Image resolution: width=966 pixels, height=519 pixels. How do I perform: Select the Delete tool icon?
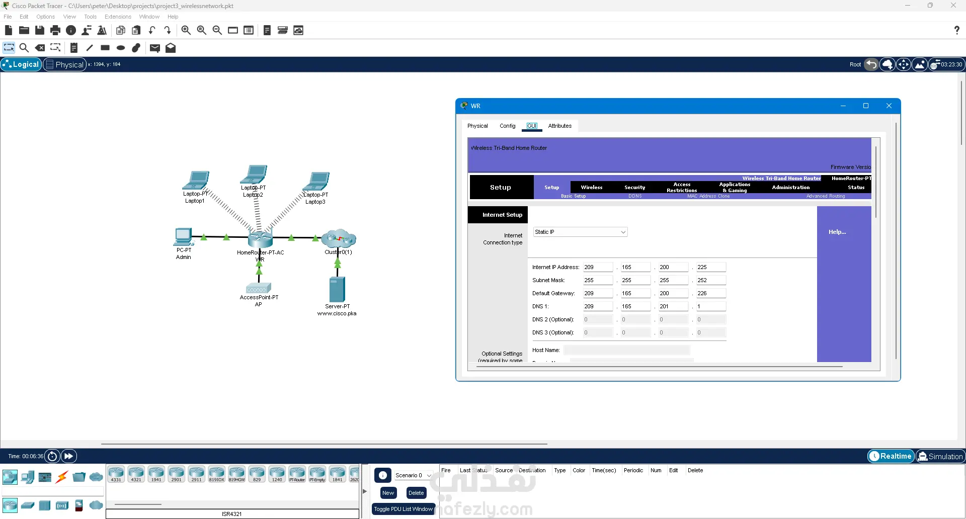pos(40,48)
